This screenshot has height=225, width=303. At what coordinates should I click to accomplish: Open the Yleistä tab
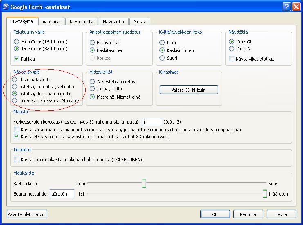(139, 22)
